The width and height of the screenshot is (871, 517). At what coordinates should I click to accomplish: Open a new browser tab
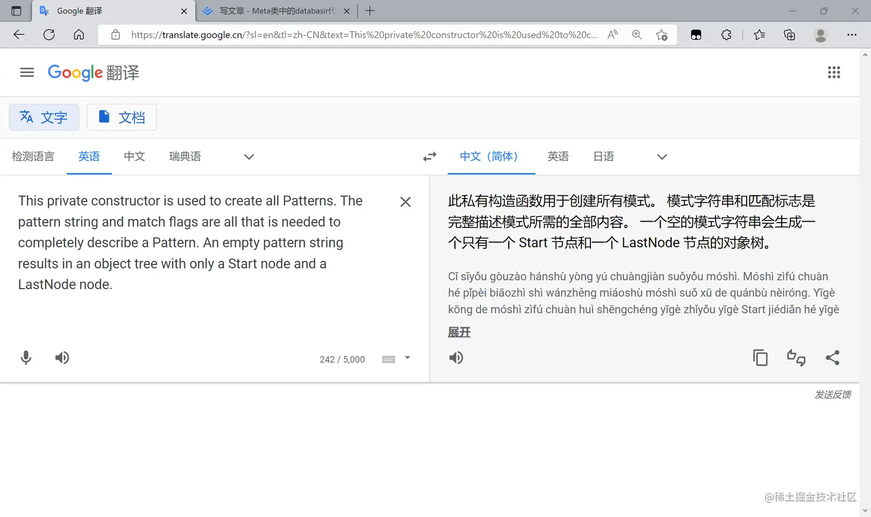[x=370, y=11]
